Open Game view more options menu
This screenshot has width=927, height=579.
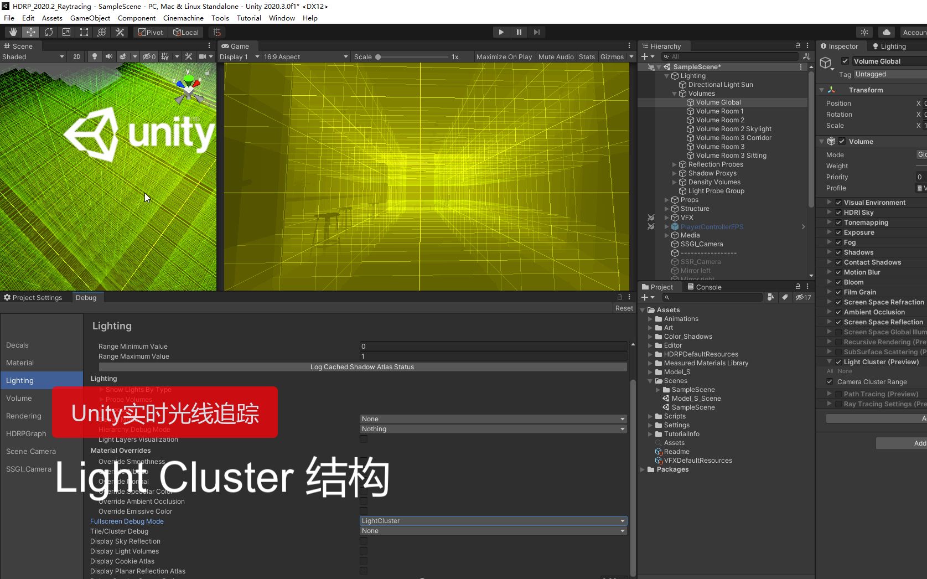tap(629, 45)
